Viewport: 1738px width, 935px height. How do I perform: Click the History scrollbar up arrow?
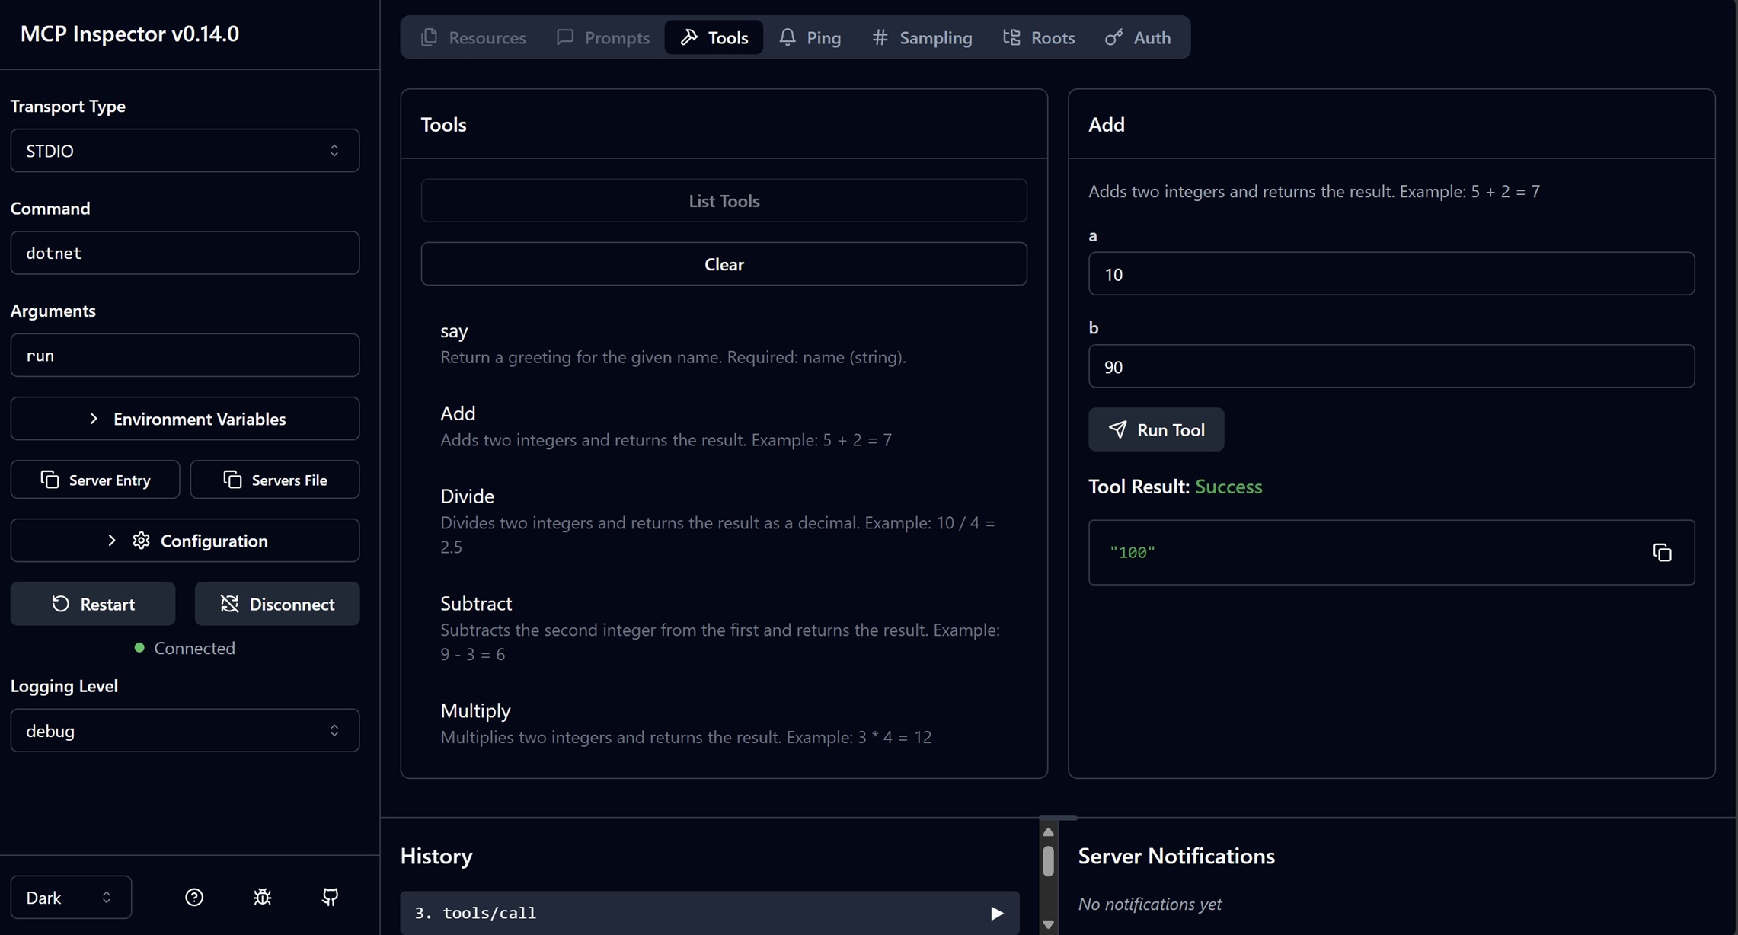[1048, 832]
